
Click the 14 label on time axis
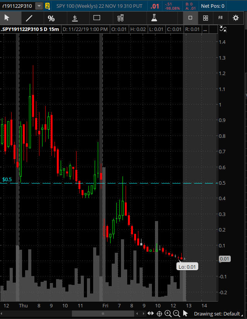(204, 305)
